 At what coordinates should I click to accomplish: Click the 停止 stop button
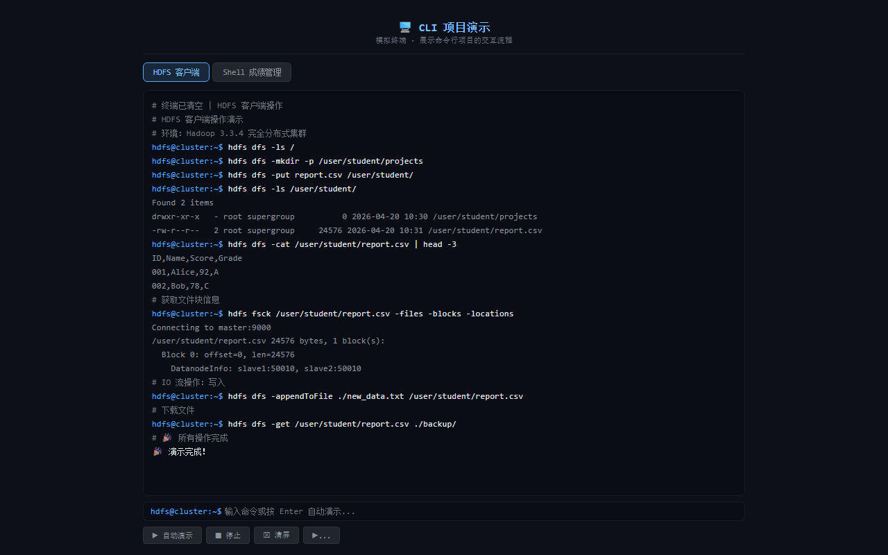(x=228, y=535)
